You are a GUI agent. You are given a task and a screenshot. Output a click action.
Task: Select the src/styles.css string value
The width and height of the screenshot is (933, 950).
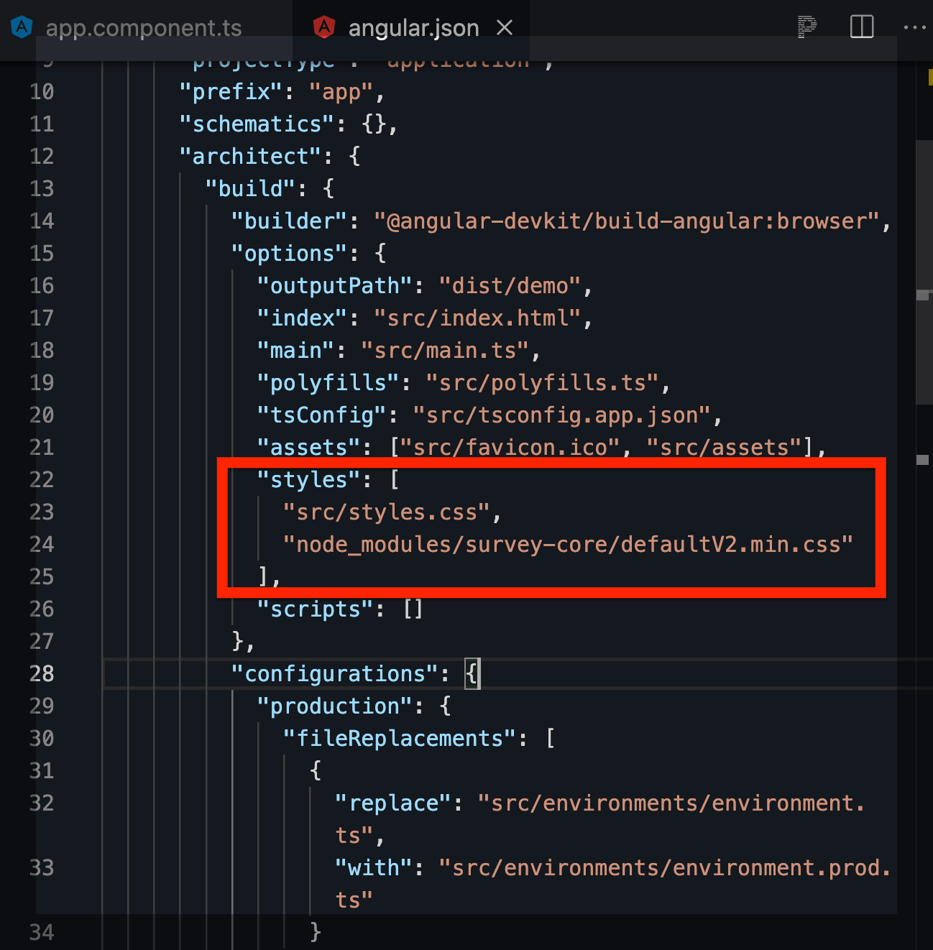392,512
